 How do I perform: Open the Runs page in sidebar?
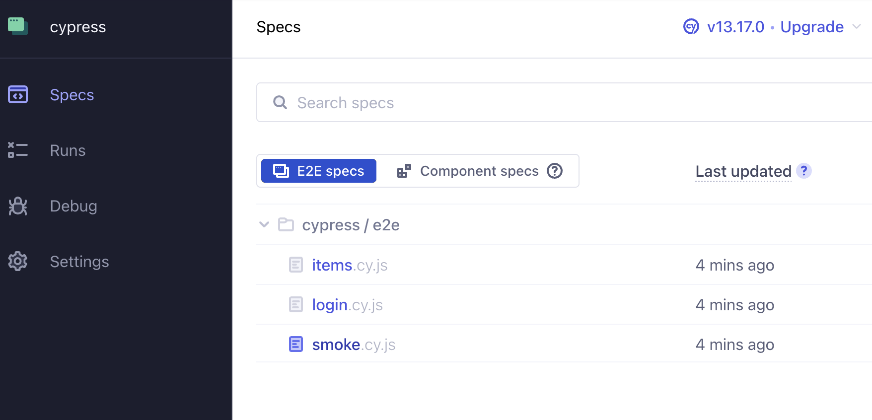68,150
